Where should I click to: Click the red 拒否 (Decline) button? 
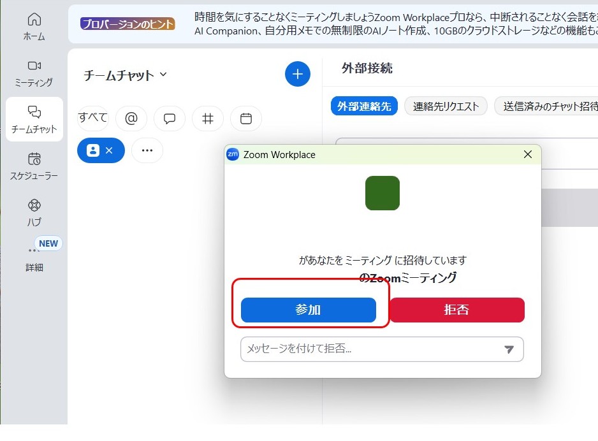(457, 310)
